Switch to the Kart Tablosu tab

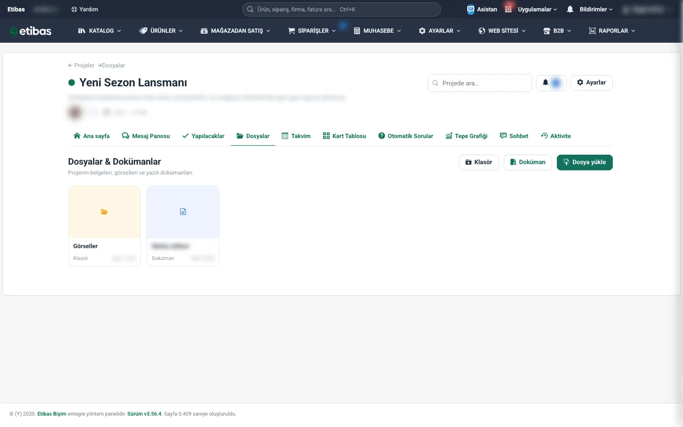(344, 136)
